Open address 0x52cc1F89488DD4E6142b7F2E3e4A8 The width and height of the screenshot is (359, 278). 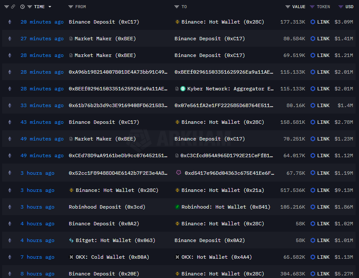pos(118,173)
